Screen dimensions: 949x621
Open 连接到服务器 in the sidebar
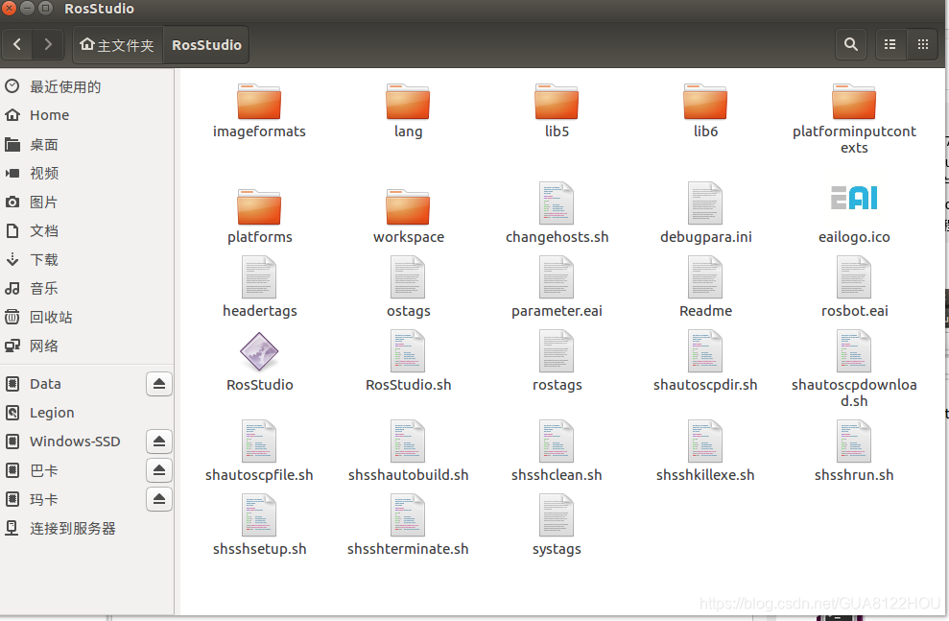point(86,528)
